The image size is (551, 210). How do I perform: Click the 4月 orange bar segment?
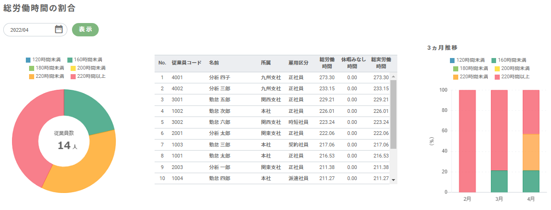[531, 152]
